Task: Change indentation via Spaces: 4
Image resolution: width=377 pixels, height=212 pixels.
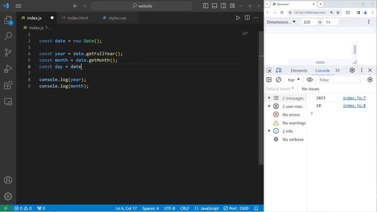Action: [150, 208]
